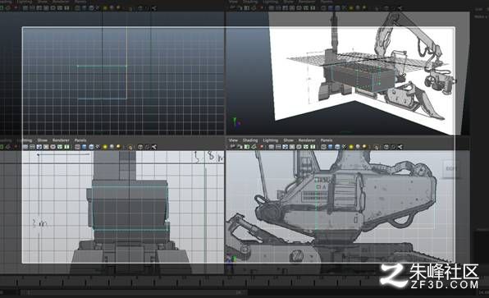The width and height of the screenshot is (489, 298).
Task: Click yellow Use All Lights icon, top-right panel
Action: pos(351,8)
